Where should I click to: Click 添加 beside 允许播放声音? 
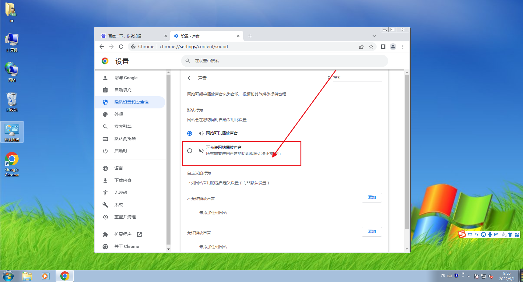point(371,231)
